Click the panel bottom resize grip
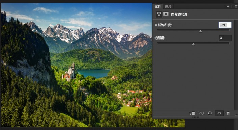The image size is (238, 130). coord(195,117)
